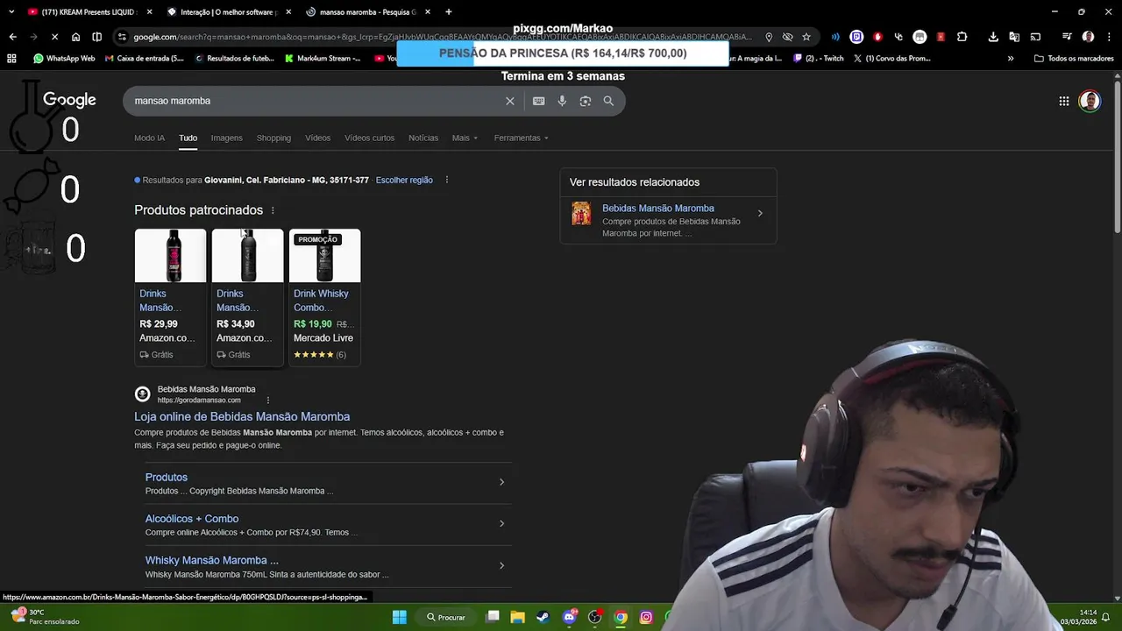Open Instagram from the taskbar
The height and width of the screenshot is (631, 1122).
coord(646,617)
